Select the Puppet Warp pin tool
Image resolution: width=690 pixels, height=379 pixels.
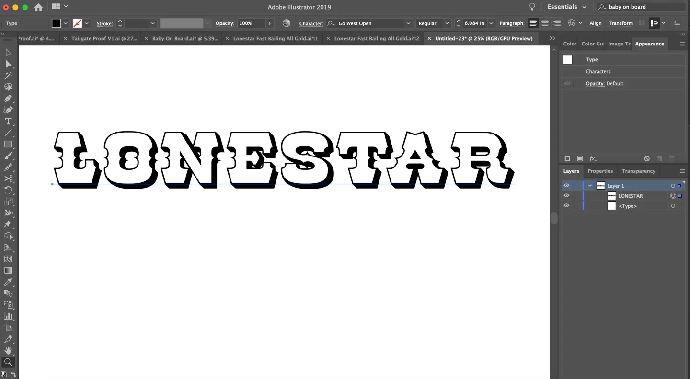[x=8, y=224]
